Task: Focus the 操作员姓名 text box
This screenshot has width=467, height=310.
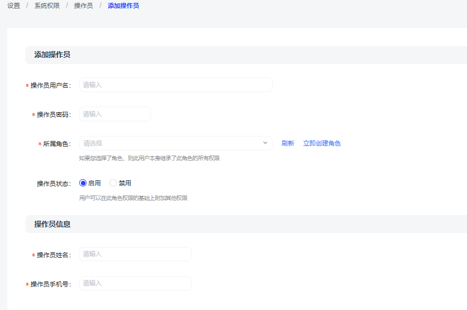Action: coord(135,254)
